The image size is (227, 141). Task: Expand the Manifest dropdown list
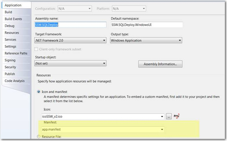coord(162,129)
